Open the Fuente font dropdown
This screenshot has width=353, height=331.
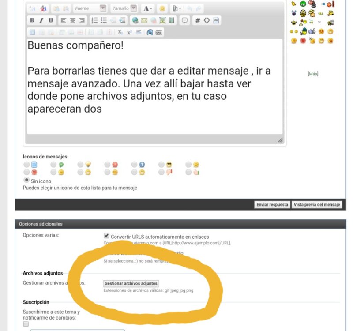90,8
